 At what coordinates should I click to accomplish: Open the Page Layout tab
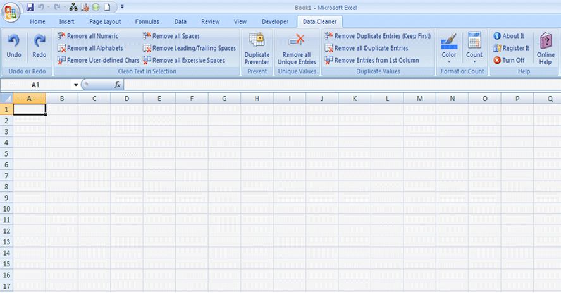pyautogui.click(x=105, y=21)
